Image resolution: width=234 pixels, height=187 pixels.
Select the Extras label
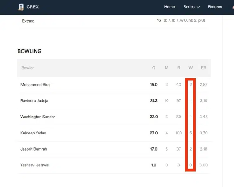28,21
